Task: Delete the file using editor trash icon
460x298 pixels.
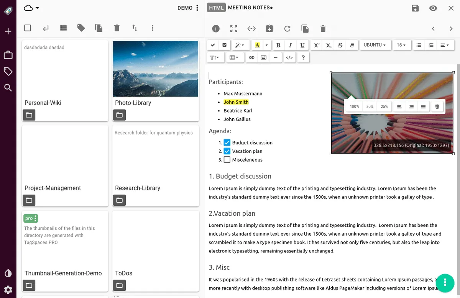Action: (x=323, y=28)
